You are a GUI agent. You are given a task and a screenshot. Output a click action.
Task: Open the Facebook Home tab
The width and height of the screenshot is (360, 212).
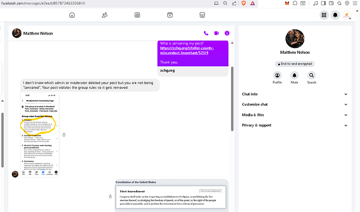(x=72, y=15)
